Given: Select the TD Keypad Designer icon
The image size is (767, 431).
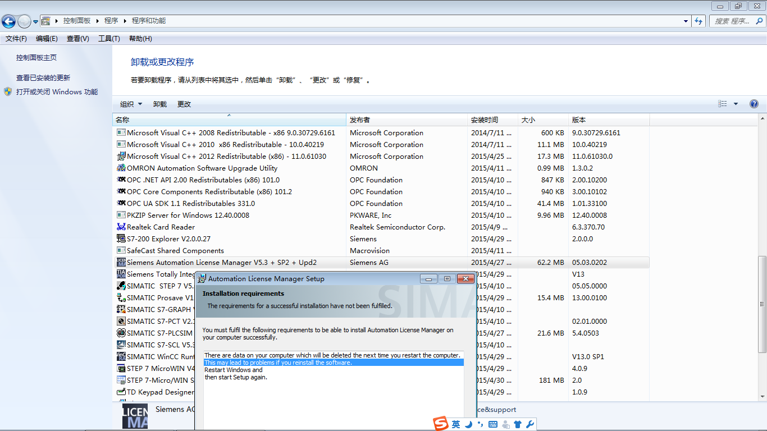Looking at the screenshot, I should [121, 392].
